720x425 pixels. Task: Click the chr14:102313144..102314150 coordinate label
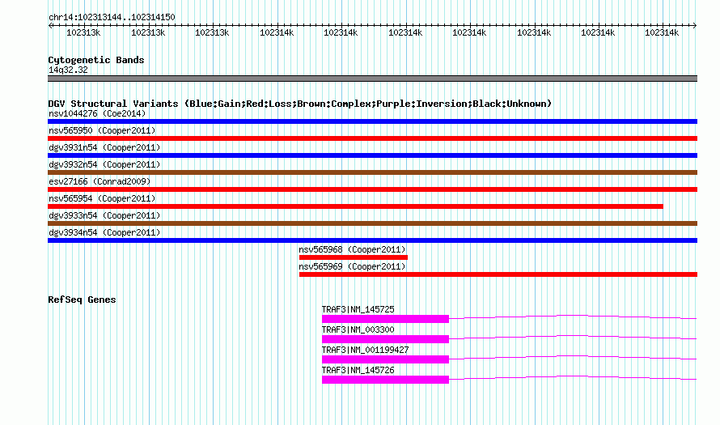point(112,18)
